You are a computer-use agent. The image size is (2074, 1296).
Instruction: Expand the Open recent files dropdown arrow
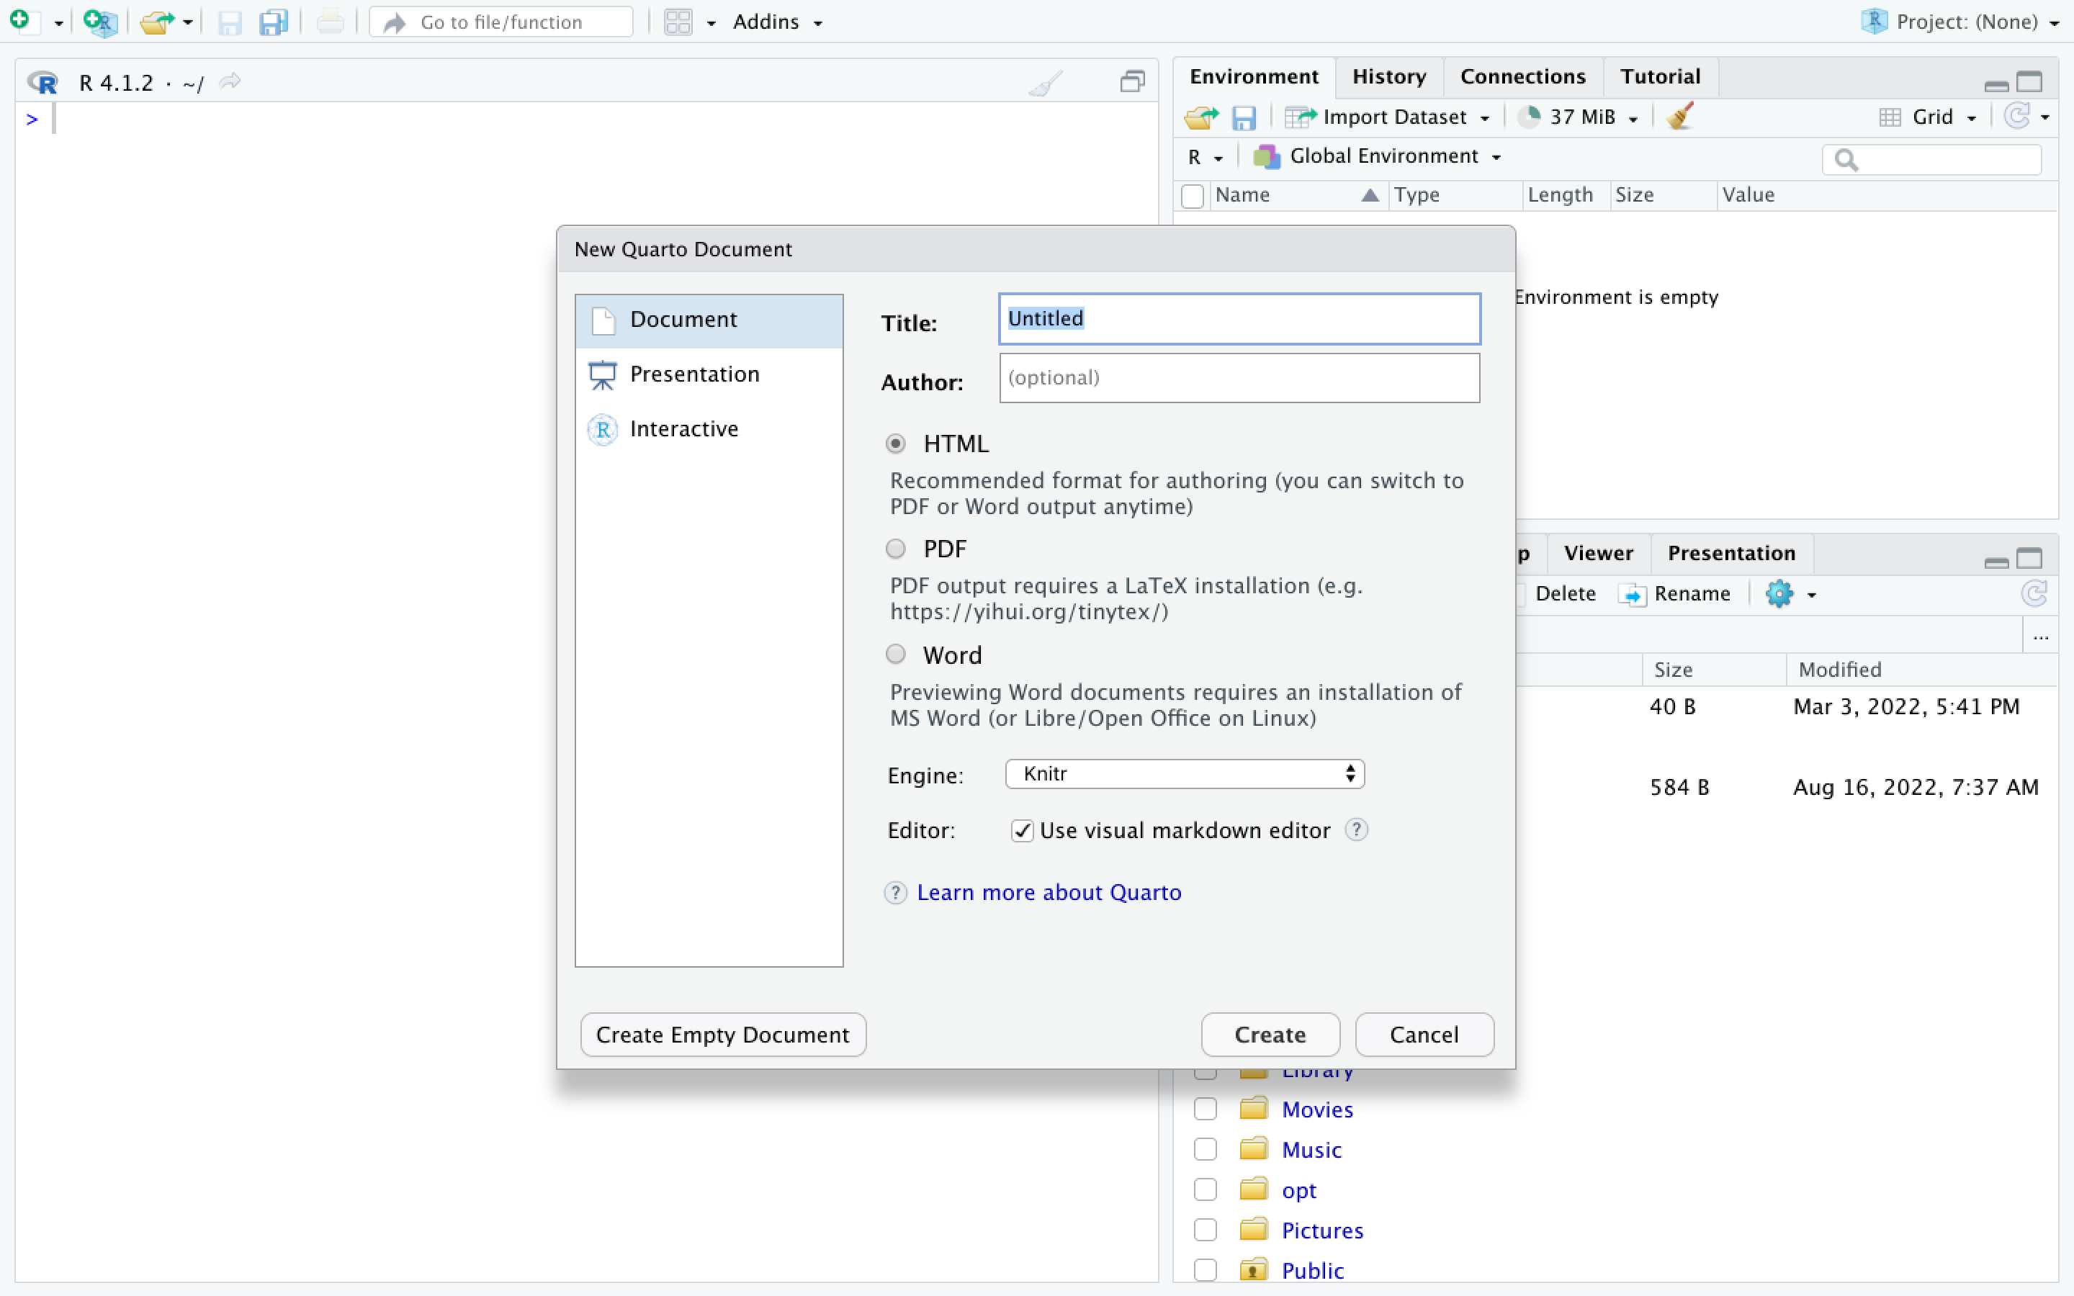click(x=188, y=22)
